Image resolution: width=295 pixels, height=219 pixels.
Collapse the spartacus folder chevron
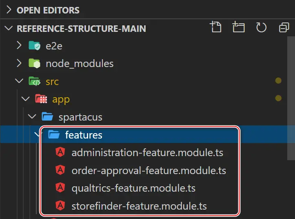tap(32, 117)
